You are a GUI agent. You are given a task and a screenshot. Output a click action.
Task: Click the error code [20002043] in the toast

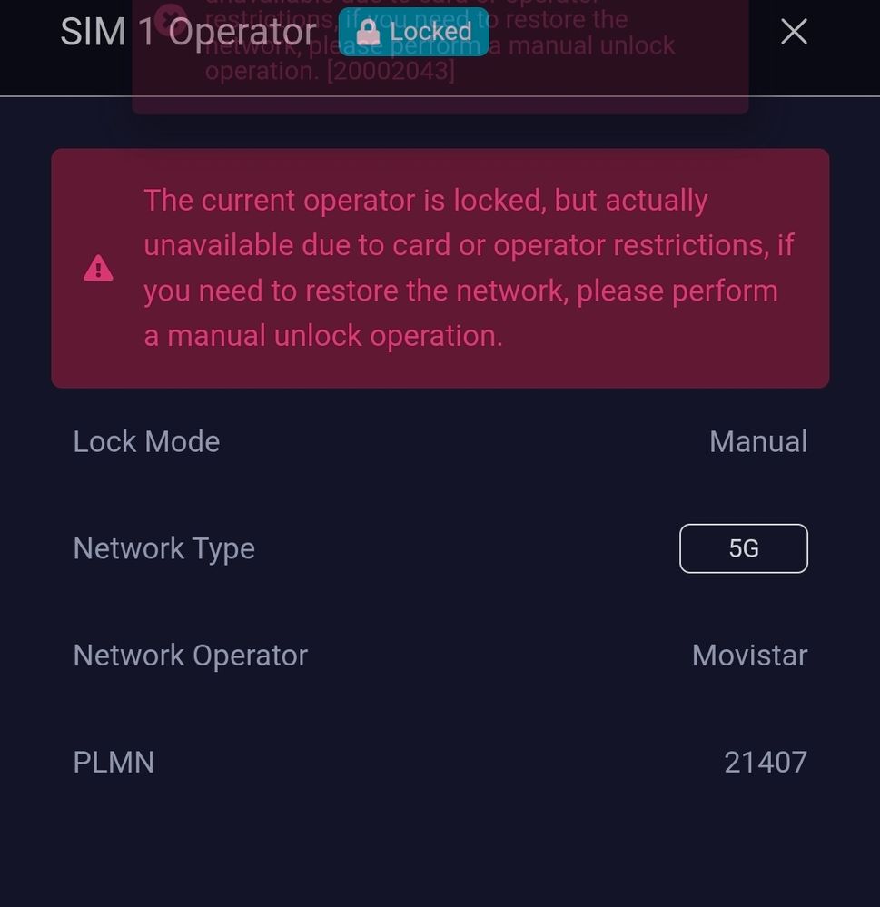click(391, 71)
